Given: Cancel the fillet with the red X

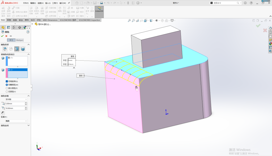Looking at the screenshot, I should point(6,36).
